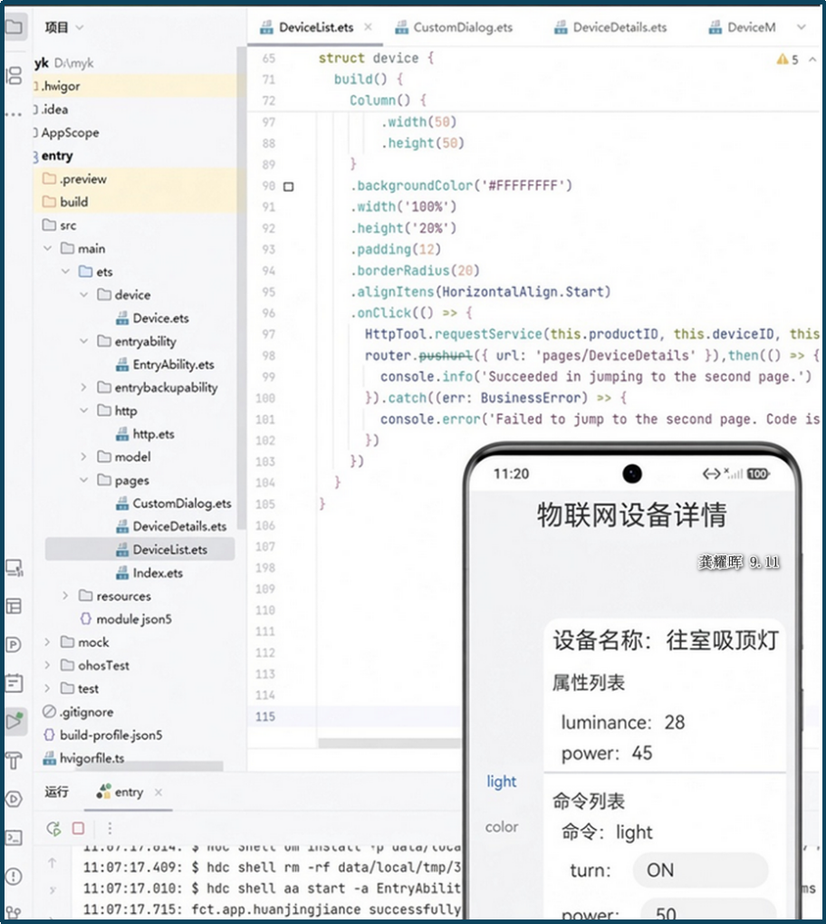Open hvigorfile.ts file
The image size is (826, 924).
(x=83, y=758)
